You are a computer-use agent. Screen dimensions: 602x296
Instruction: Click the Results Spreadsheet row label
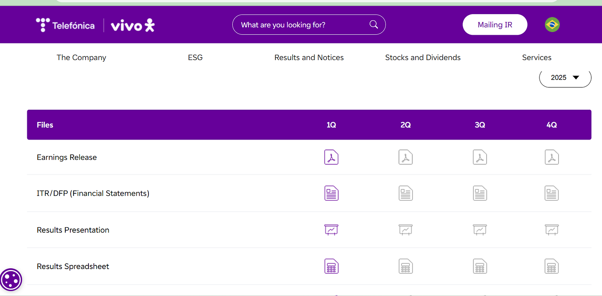(x=73, y=266)
